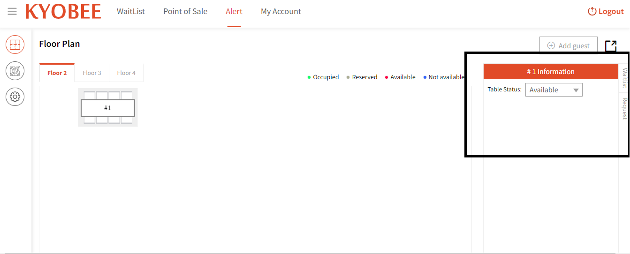Image resolution: width=630 pixels, height=254 pixels.
Task: Click the expand/pop-out icon
Action: (x=611, y=45)
